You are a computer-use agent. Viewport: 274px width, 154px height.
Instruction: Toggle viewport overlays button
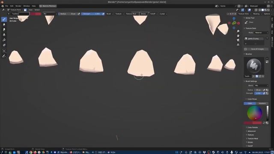point(249,10)
